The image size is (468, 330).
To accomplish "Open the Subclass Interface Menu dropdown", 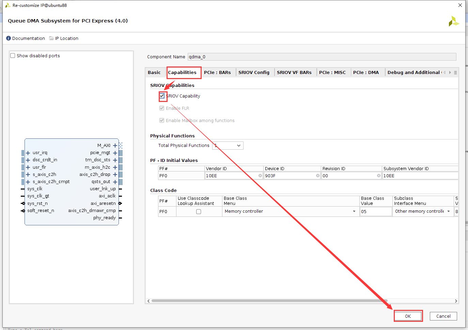I will click(423, 211).
